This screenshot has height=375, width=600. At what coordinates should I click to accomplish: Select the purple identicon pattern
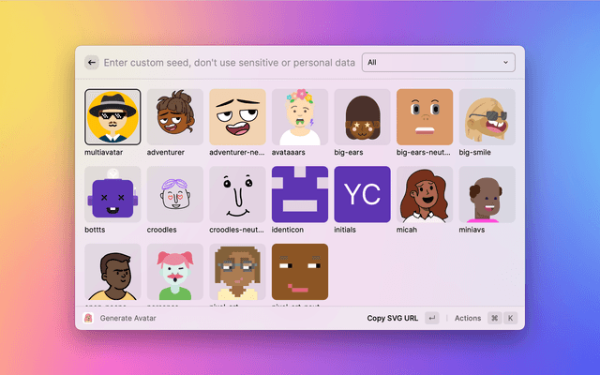click(299, 195)
